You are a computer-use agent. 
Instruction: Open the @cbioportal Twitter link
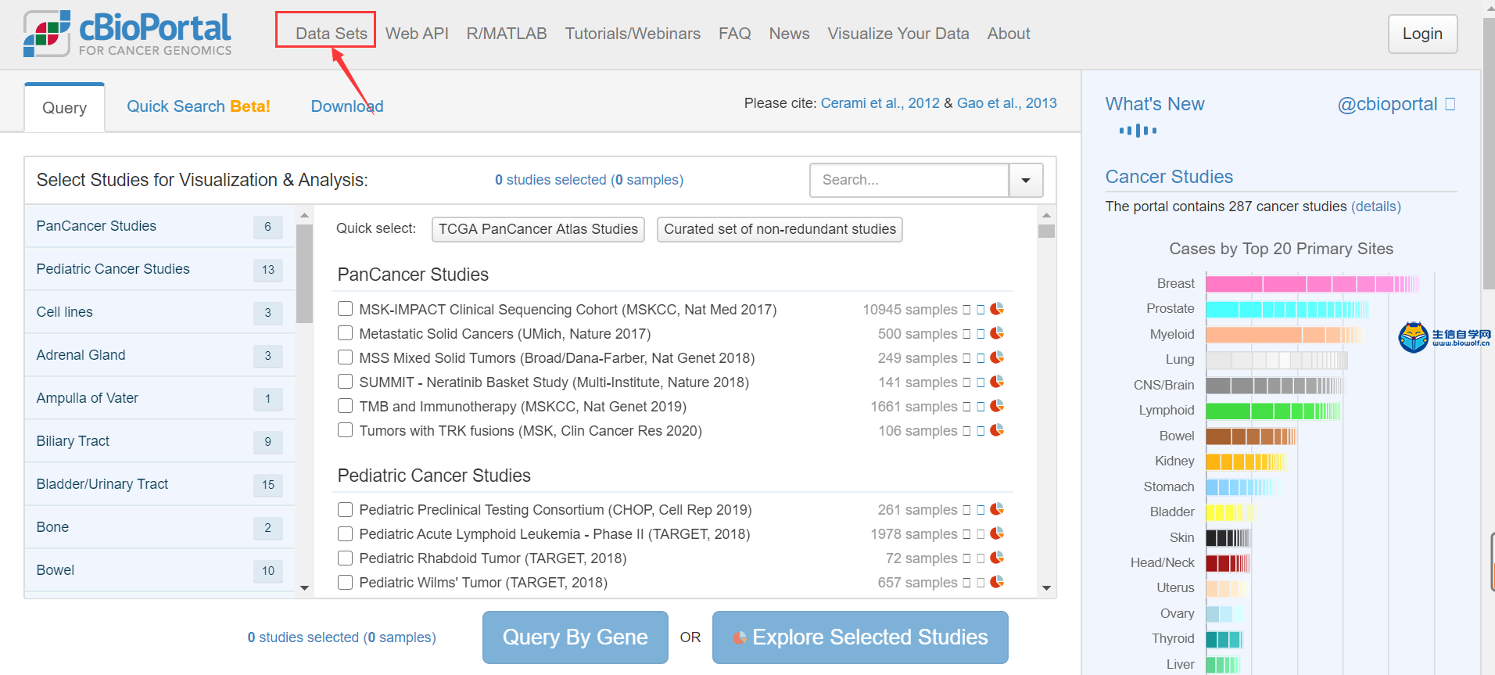click(x=1387, y=104)
